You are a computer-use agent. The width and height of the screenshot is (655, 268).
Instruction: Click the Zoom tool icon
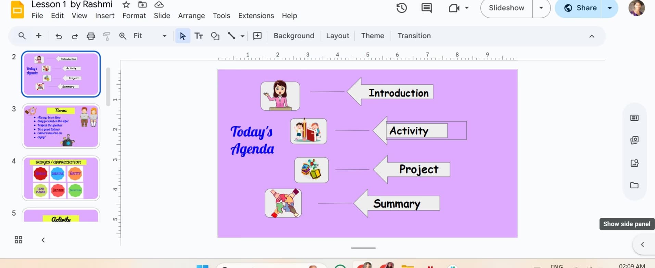coord(123,36)
